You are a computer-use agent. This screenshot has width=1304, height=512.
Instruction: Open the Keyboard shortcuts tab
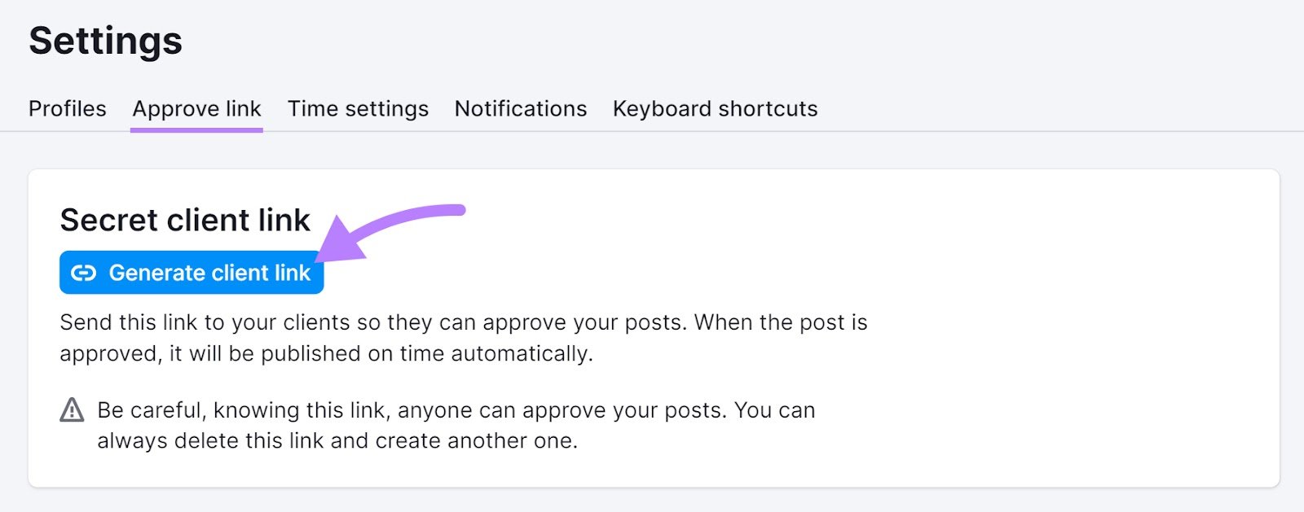tap(715, 108)
